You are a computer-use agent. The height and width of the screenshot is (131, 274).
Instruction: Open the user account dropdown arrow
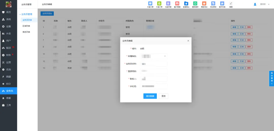(x=269, y=4)
